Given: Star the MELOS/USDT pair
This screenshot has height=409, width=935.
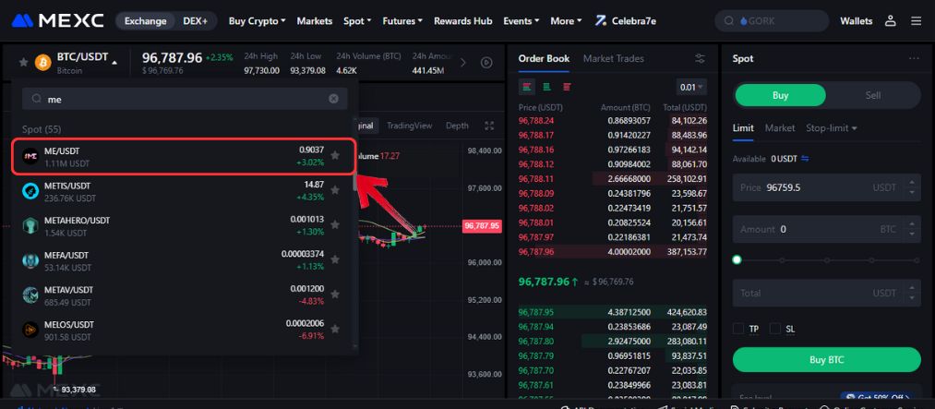Looking at the screenshot, I should click(x=335, y=329).
